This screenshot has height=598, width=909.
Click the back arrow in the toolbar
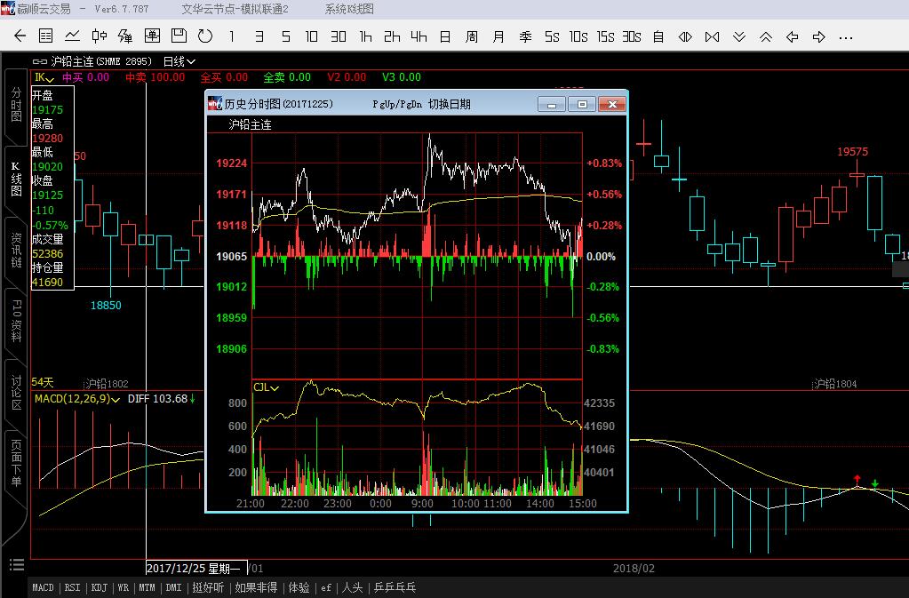click(20, 36)
